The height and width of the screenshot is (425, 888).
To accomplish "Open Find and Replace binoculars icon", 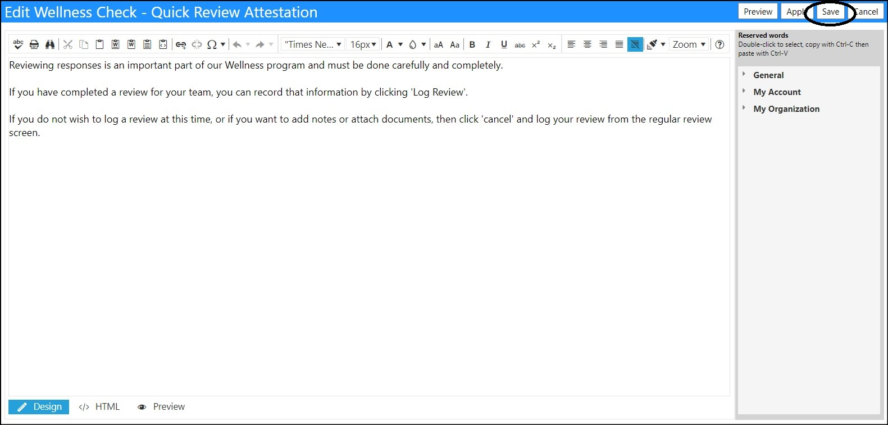I will 50,44.
